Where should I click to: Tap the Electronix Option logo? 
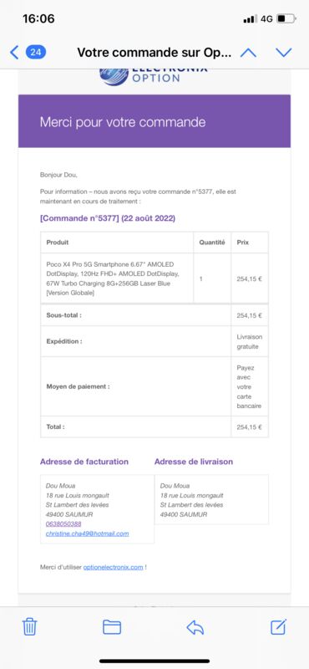[x=154, y=77]
